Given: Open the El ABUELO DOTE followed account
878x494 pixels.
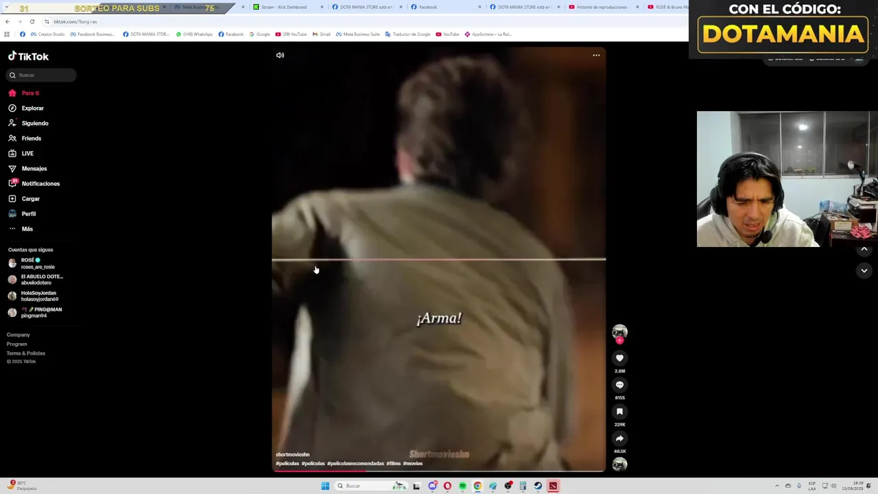Looking at the screenshot, I should (x=36, y=279).
